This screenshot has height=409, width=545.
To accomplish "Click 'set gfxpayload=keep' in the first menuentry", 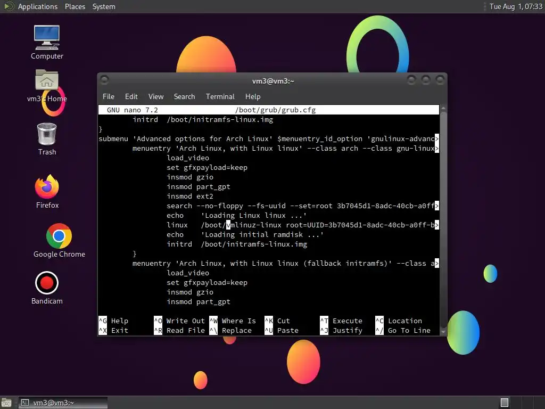I will (x=207, y=167).
